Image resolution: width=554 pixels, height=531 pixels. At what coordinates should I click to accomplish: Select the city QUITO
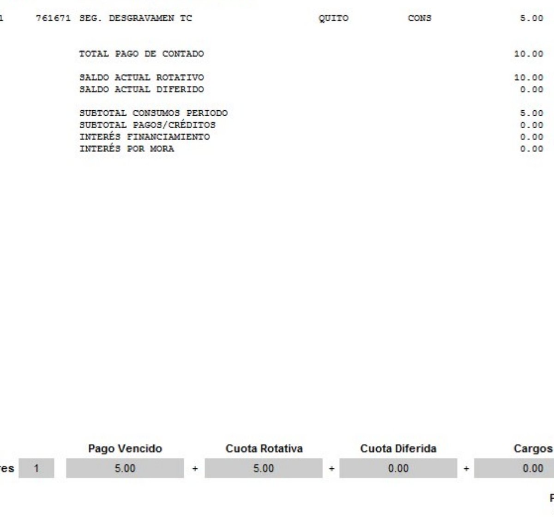[333, 18]
